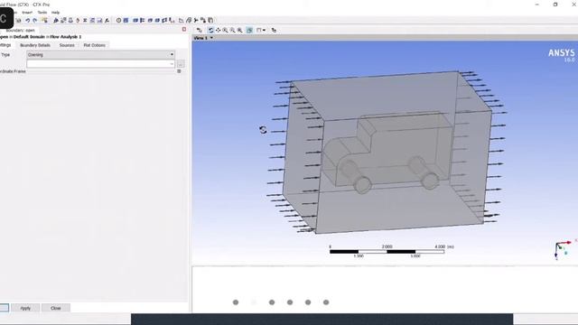This screenshot has width=578, height=325.
Task: Click the Apply button
Action: tap(25, 308)
